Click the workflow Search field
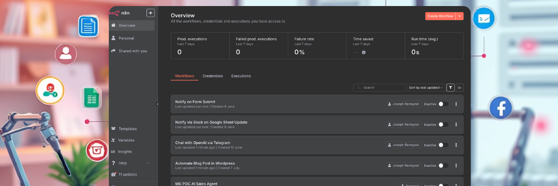 (381, 87)
